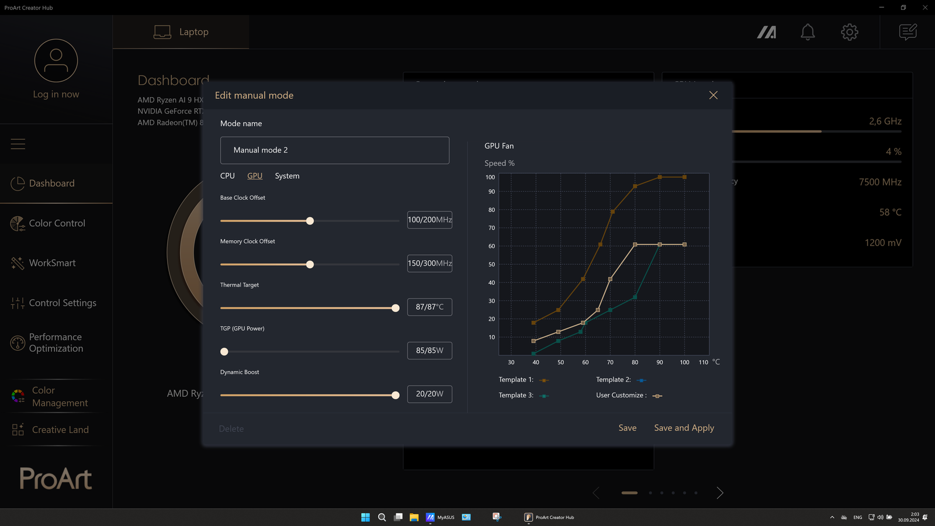Open the settings gear icon
The image size is (935, 526).
pyautogui.click(x=850, y=32)
